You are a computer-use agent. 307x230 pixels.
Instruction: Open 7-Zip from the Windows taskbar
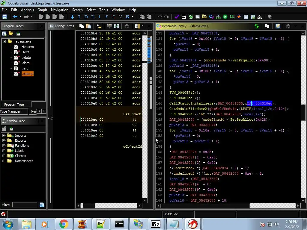(156, 224)
